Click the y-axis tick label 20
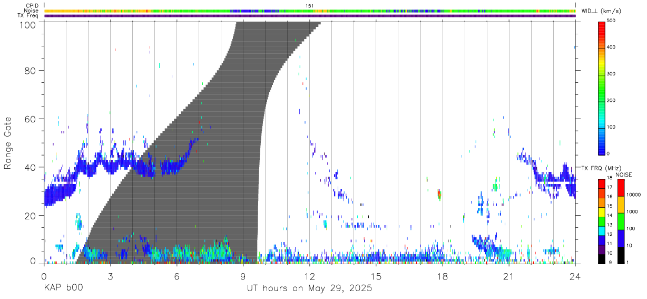Viewport: 647px width, 299px height. [x=31, y=216]
